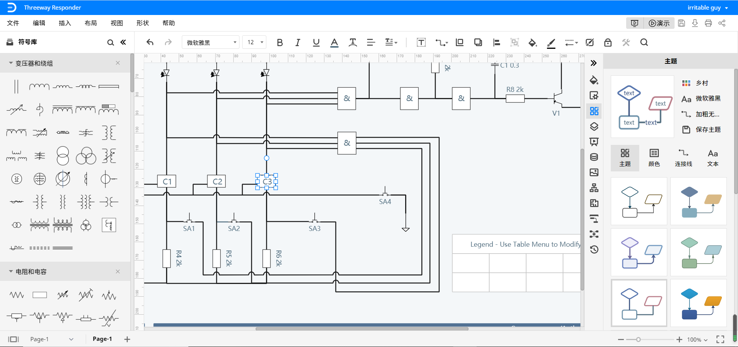Collapse the 符号库 panel with double chevron
This screenshot has height=347, width=738.
(123, 42)
